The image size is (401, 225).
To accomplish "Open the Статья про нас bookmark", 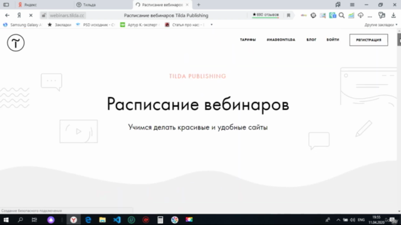I will [185, 25].
